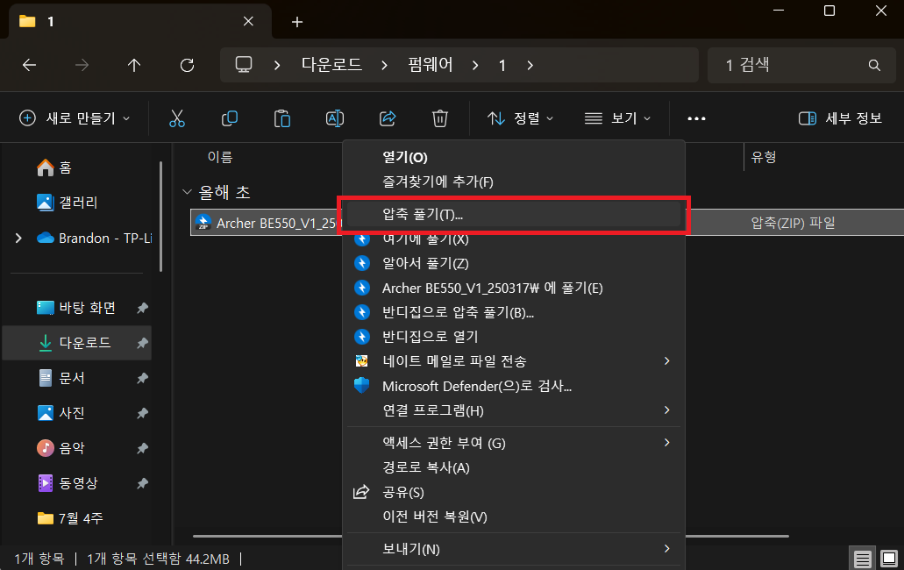Open the See more ellipsis menu
Viewport: 904px width, 570px height.
696,118
